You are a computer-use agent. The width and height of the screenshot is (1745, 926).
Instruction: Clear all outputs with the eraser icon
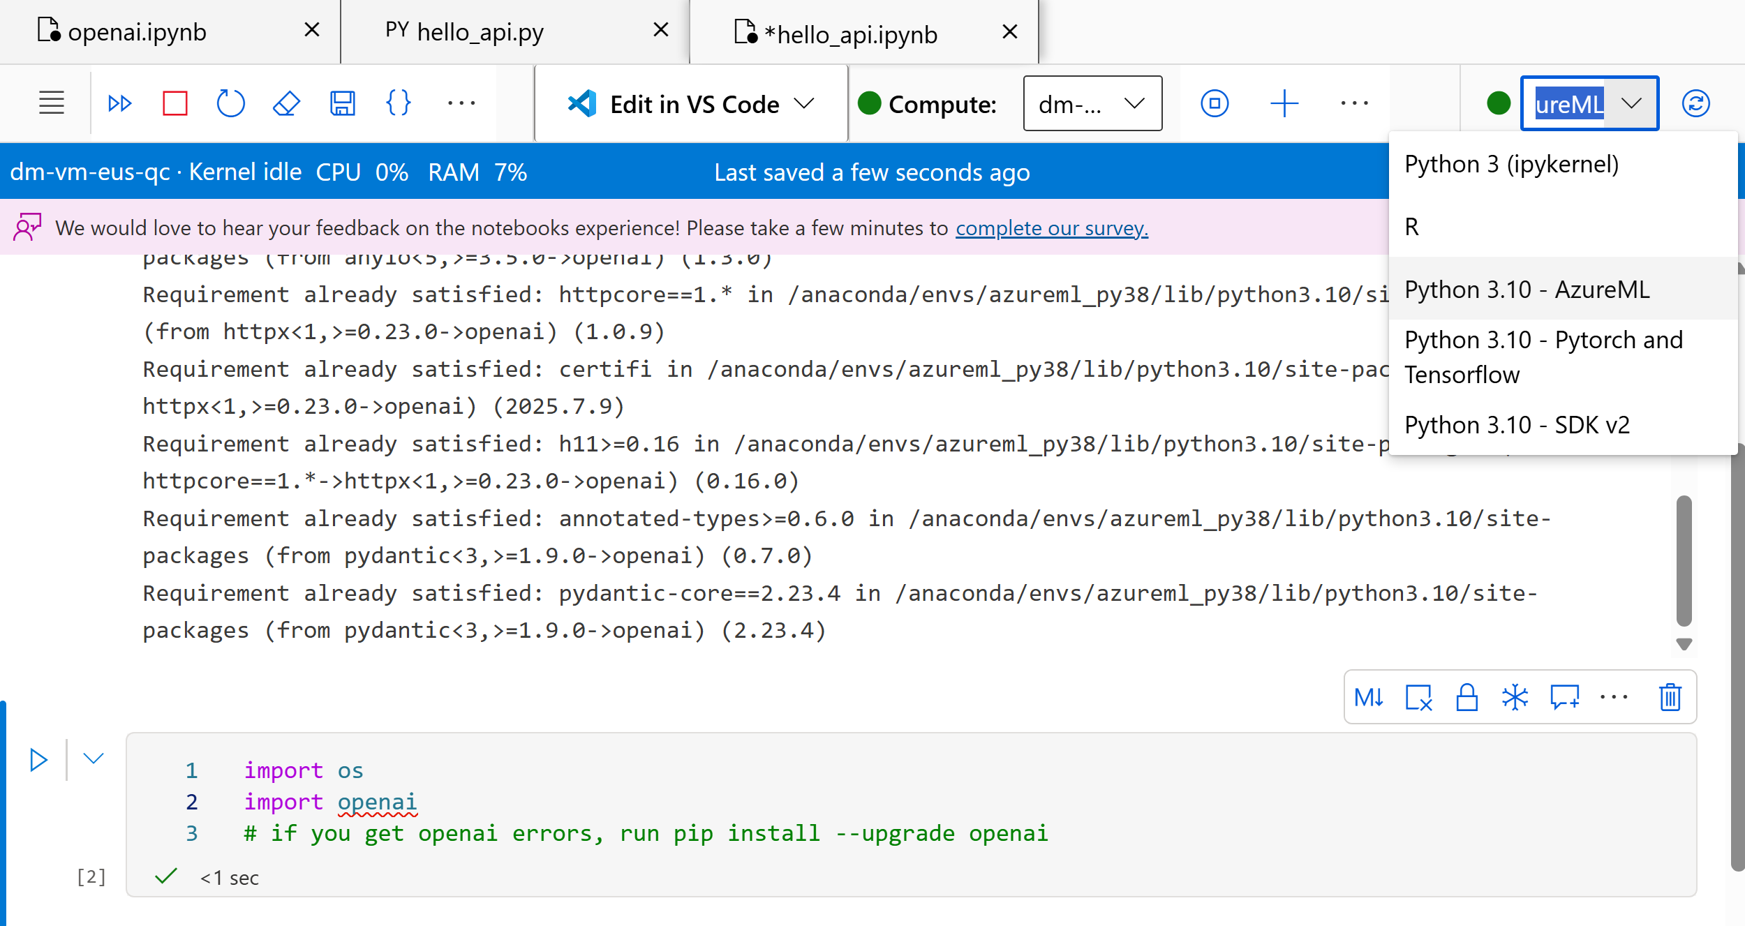tap(286, 103)
